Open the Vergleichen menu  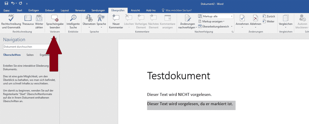[285, 22]
